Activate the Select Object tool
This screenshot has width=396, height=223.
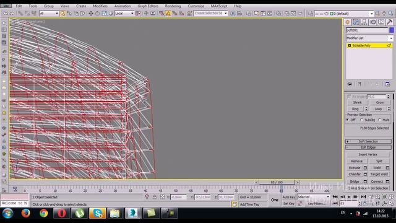point(62,14)
